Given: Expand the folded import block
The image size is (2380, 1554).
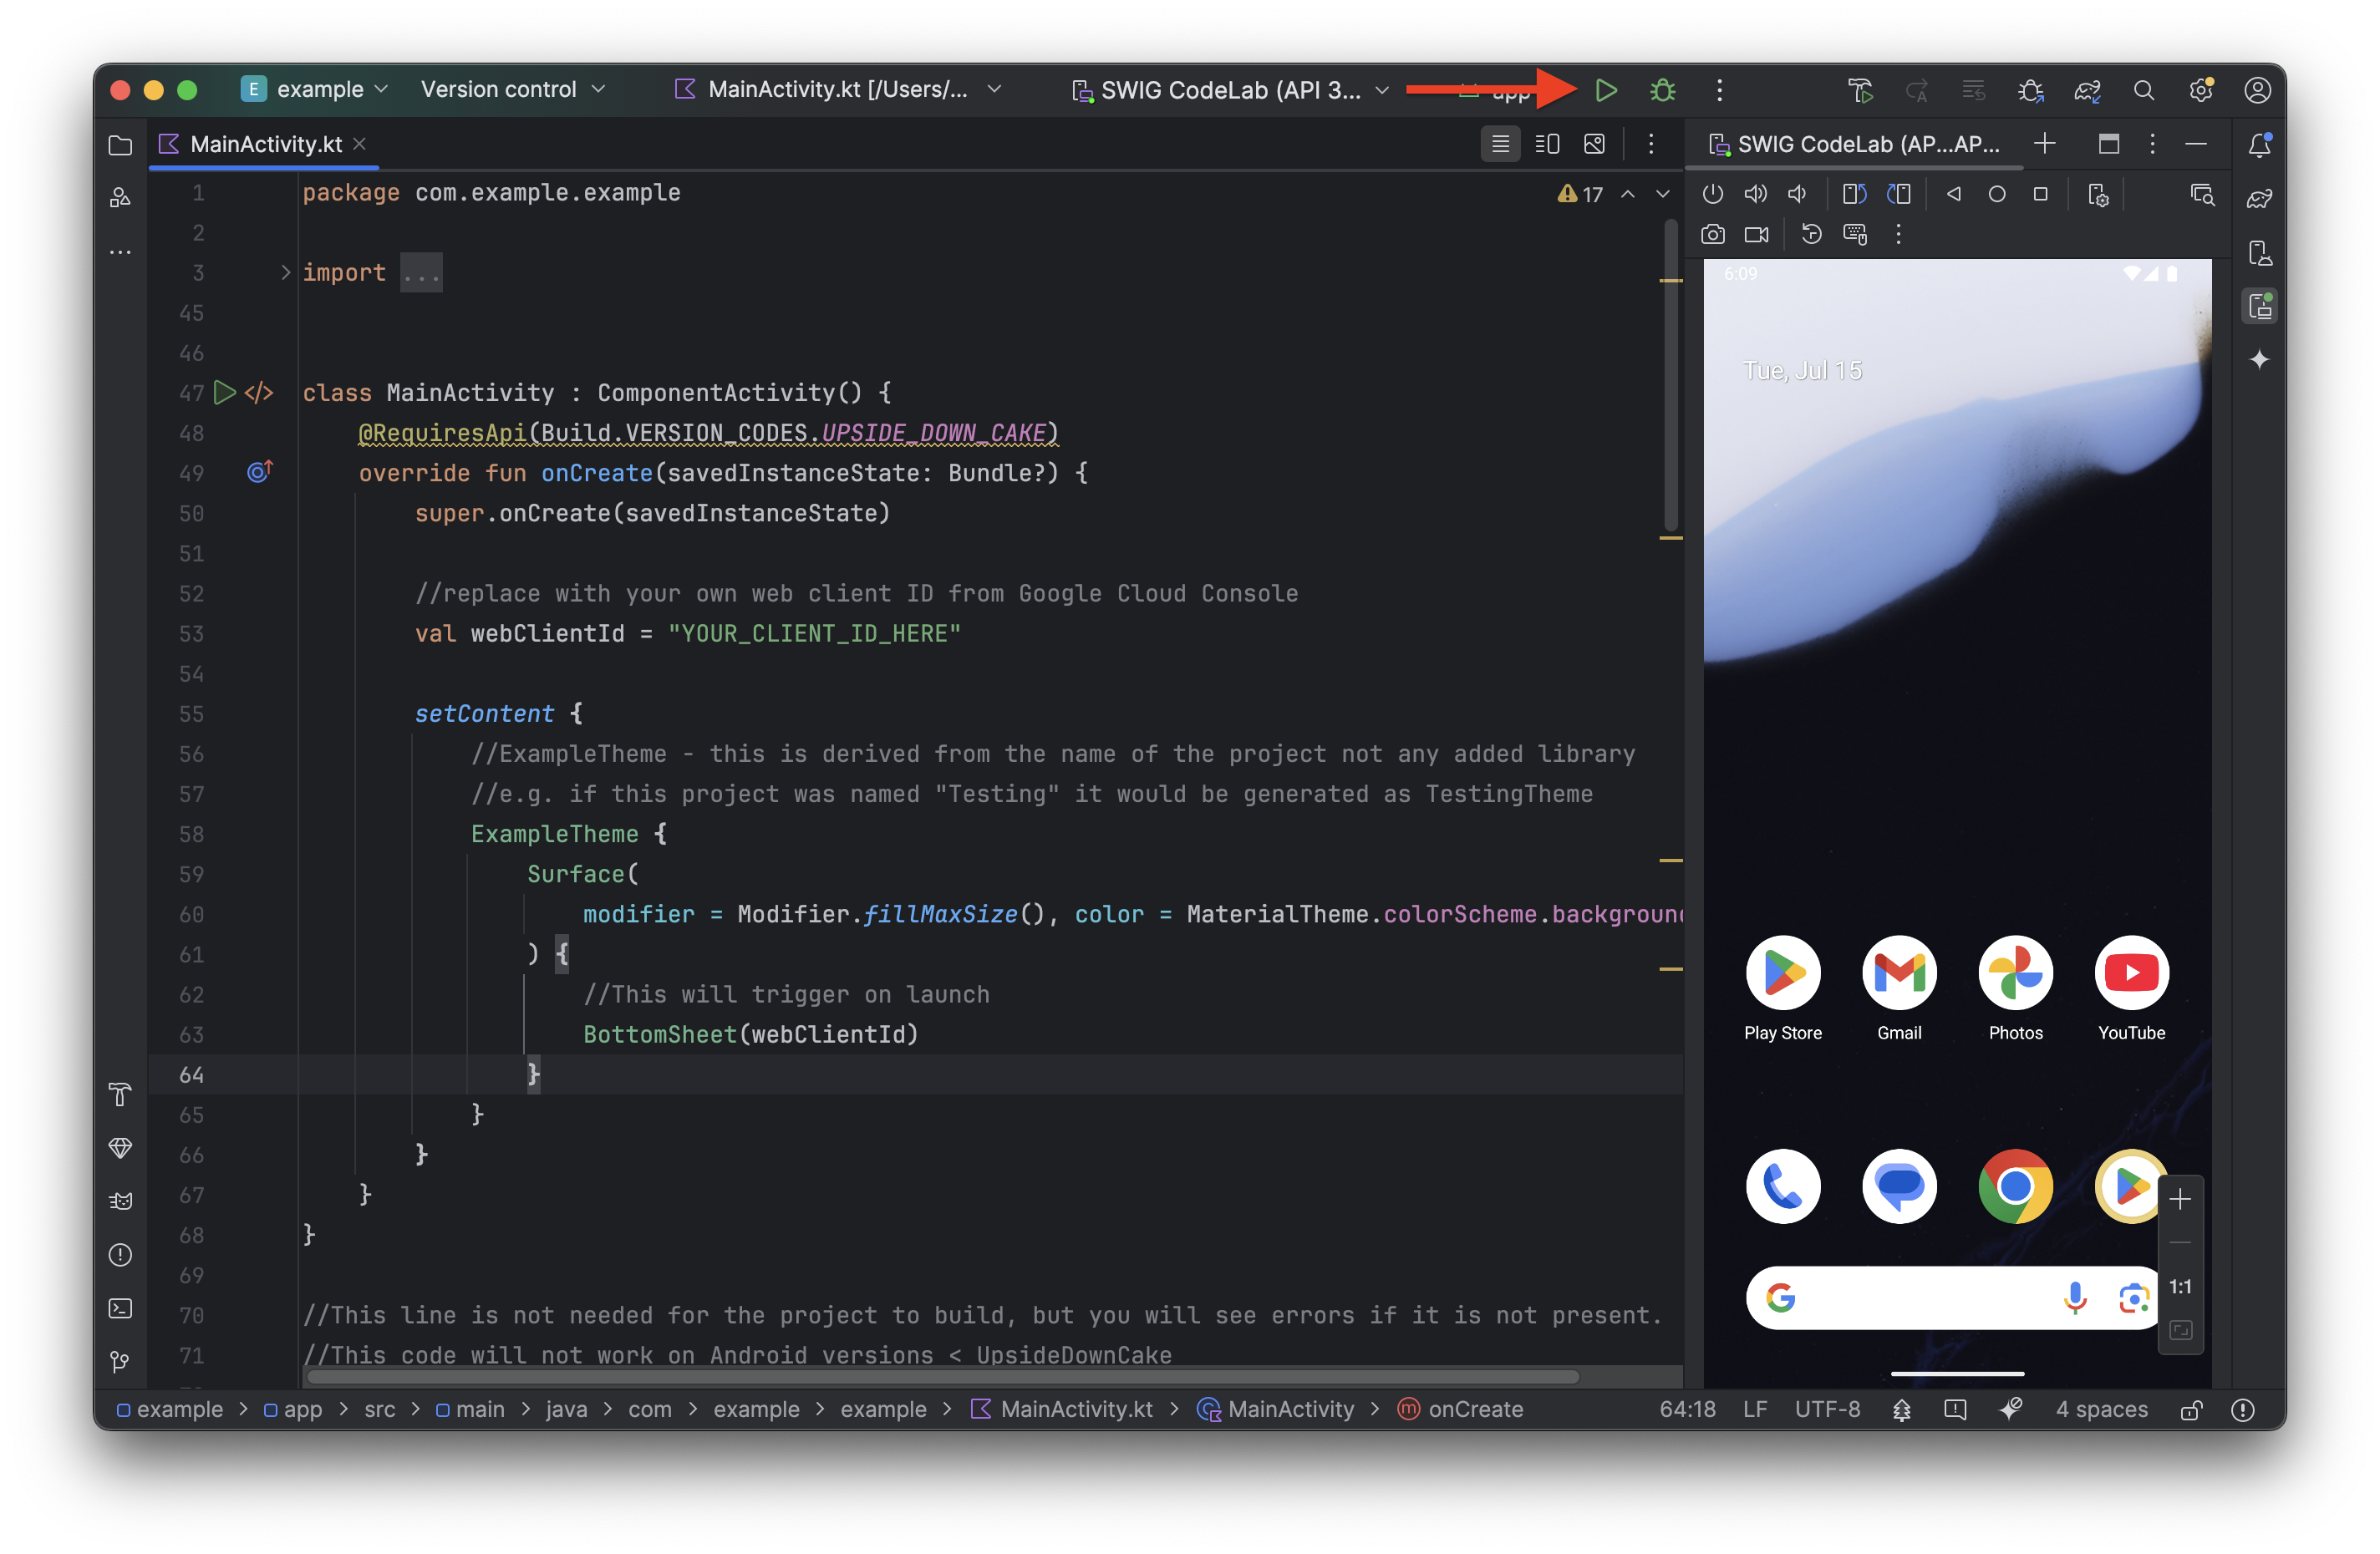Looking at the screenshot, I should pyautogui.click(x=285, y=272).
